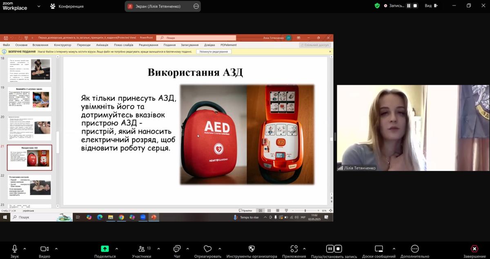Open the Показ слайдів ribbon tab

[x=123, y=45]
